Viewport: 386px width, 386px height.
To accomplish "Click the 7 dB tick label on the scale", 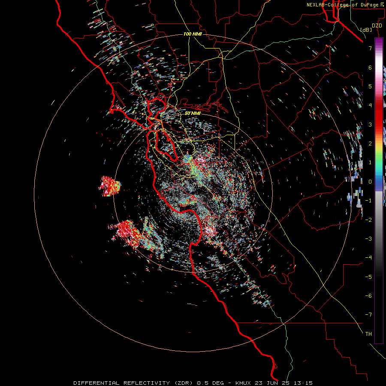I will click(370, 48).
